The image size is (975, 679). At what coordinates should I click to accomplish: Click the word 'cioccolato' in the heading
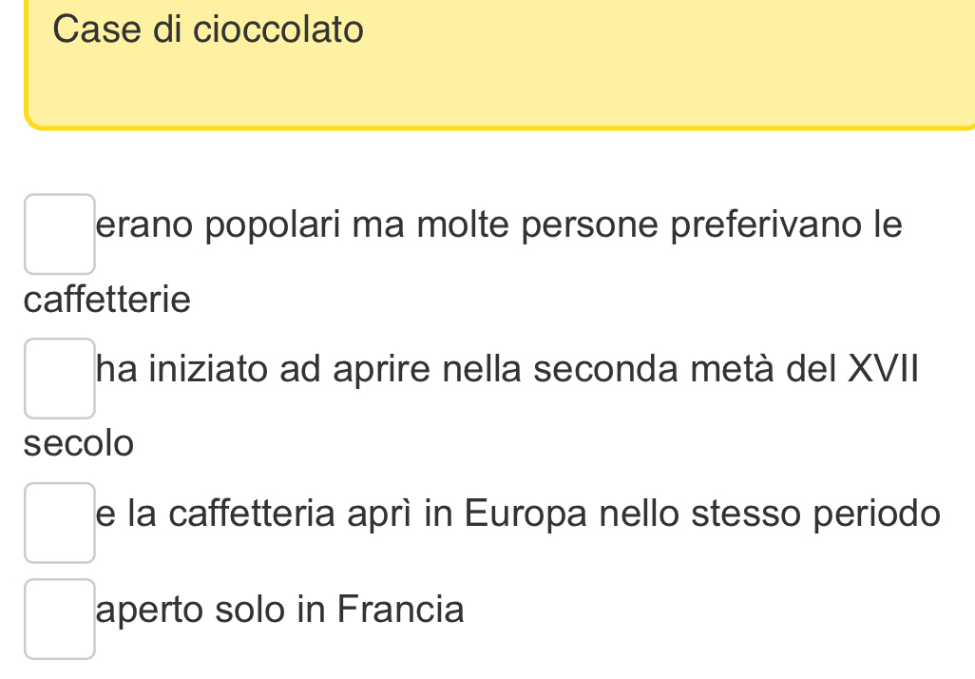pyautogui.click(x=278, y=29)
